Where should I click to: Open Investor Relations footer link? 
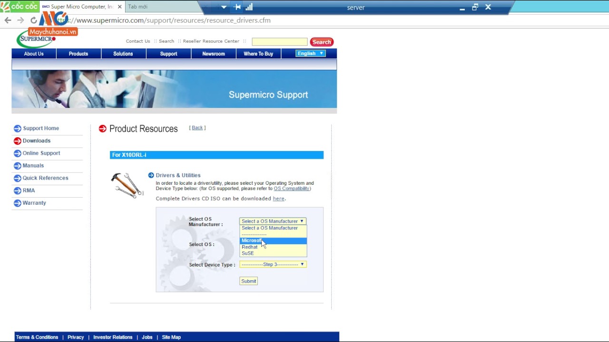[x=113, y=337]
